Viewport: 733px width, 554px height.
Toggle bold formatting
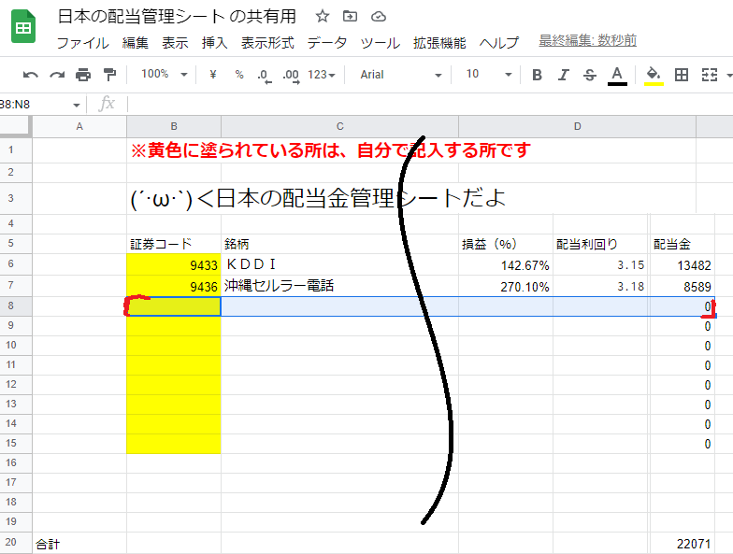pyautogui.click(x=537, y=75)
